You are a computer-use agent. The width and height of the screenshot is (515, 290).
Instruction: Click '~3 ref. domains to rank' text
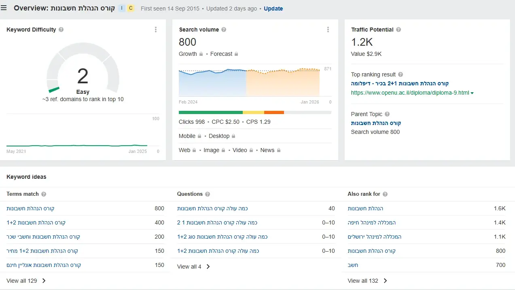[83, 99]
